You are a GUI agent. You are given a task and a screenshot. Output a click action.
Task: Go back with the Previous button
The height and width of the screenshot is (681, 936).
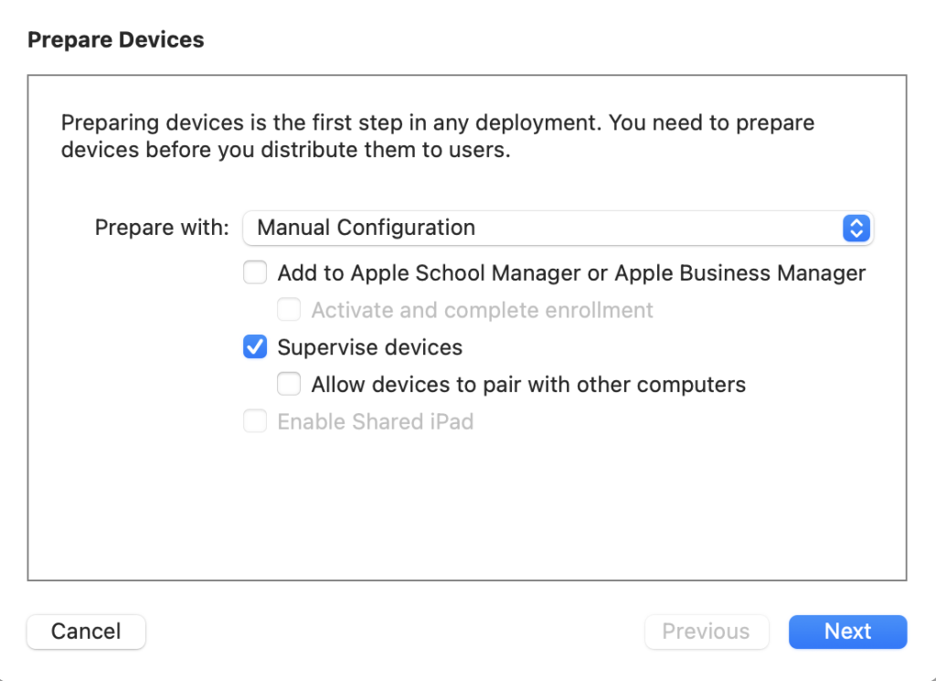point(707,632)
